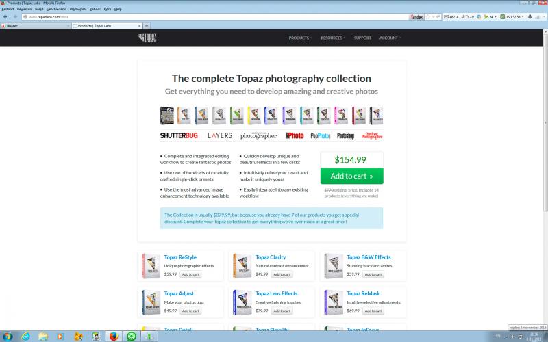548x342 pixels.
Task: Open the mail counter icon in toolbar
Action: click(x=451, y=16)
